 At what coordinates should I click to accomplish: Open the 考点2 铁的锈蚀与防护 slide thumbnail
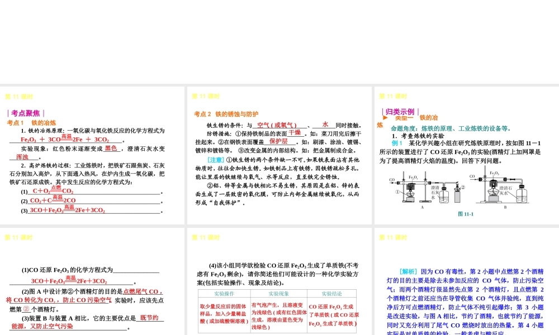coord(279,156)
